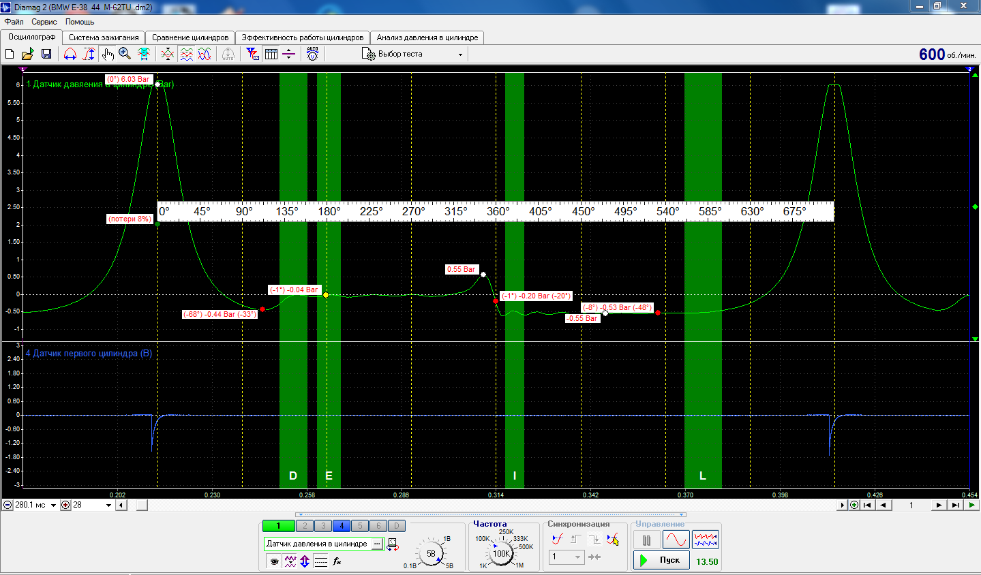Create a new file with blank page icon
981x575 pixels.
[10, 55]
